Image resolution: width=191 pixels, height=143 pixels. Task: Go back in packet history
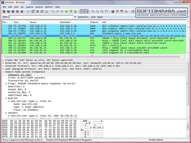58,11
